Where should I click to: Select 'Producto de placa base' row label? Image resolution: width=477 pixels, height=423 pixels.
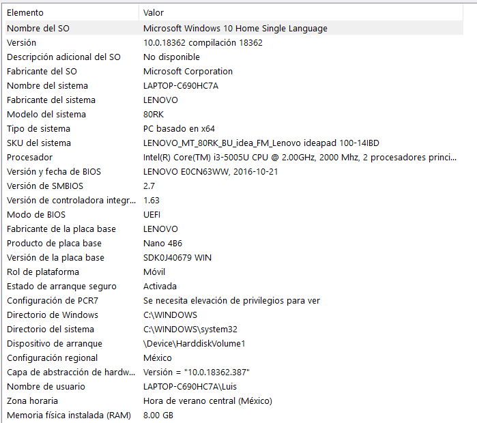(x=54, y=243)
